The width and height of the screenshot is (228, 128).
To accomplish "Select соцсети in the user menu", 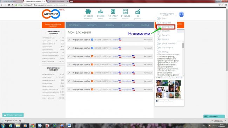I will pos(166,31).
